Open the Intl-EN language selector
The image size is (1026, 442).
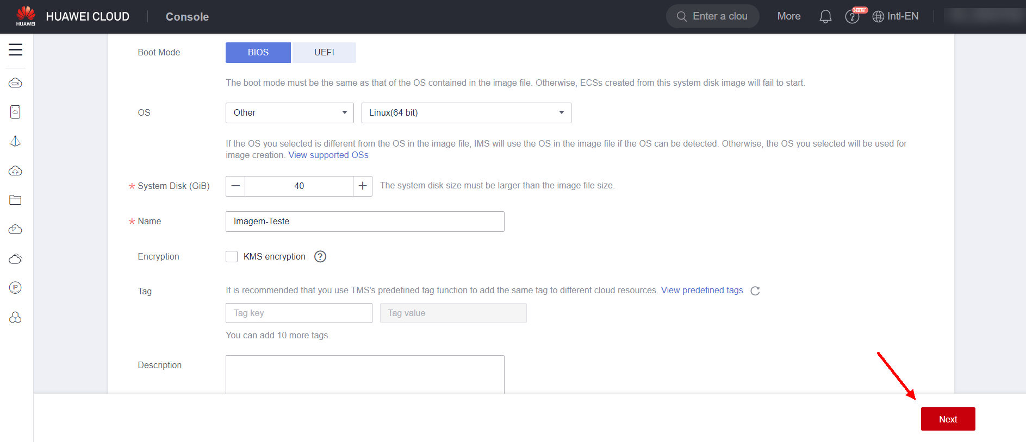pyautogui.click(x=896, y=16)
